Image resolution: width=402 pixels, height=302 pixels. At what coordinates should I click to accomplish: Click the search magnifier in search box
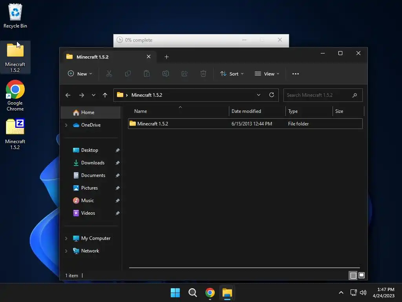pos(354,95)
